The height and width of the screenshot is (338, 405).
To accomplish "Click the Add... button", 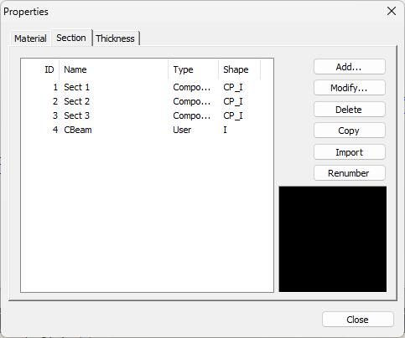I will point(350,67).
